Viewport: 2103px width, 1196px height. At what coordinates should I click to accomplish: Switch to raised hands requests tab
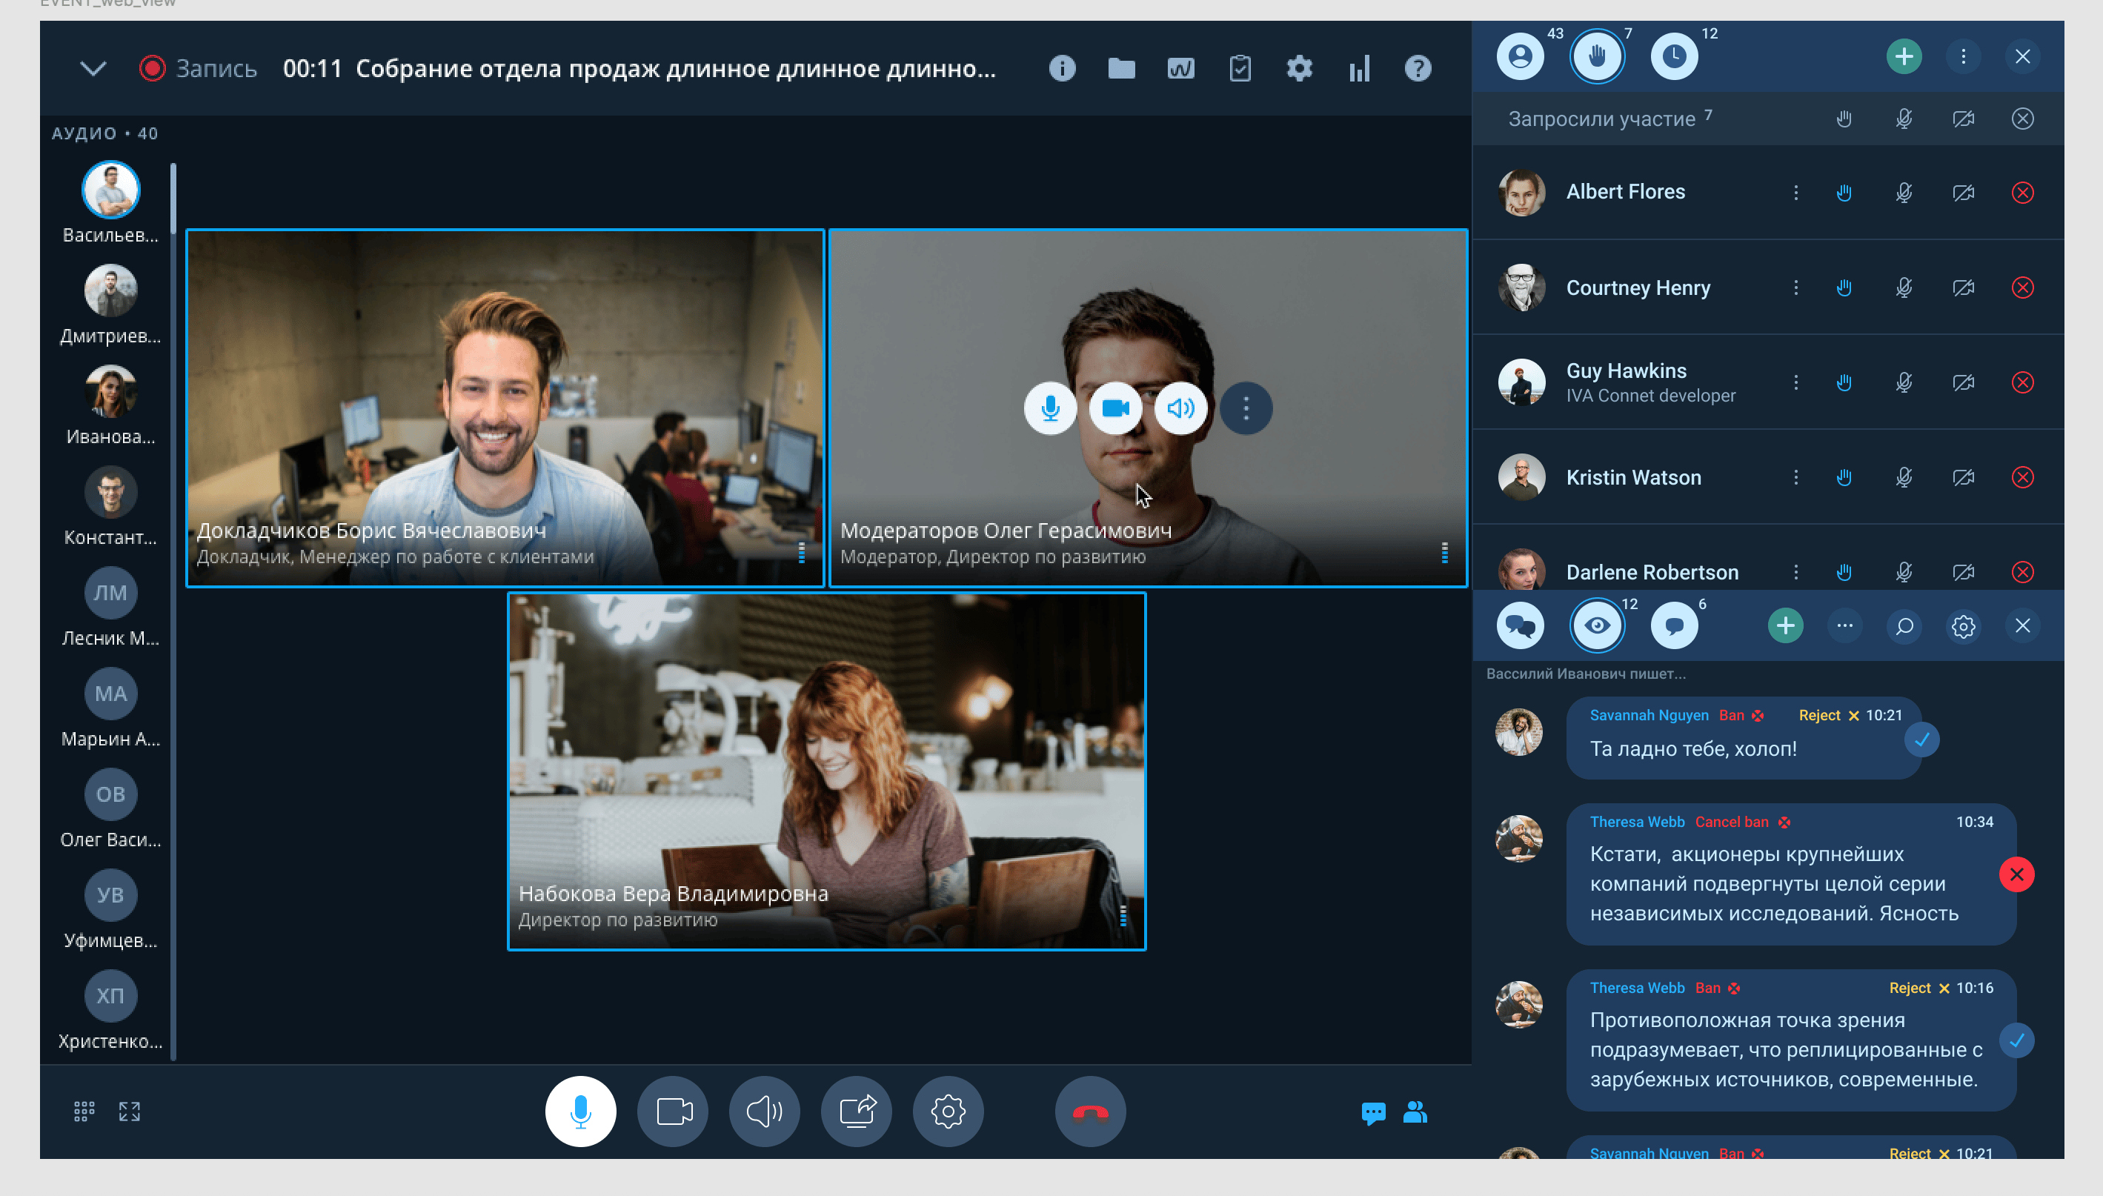[1597, 56]
